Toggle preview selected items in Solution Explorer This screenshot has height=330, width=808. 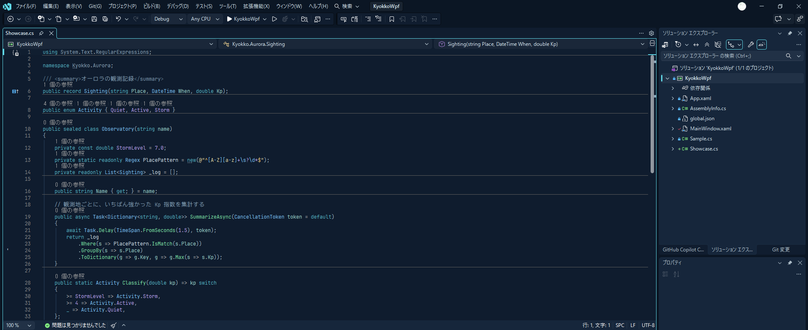point(762,45)
